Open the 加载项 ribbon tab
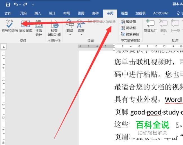Viewport: 183px width, 145px height. tap(140, 13)
